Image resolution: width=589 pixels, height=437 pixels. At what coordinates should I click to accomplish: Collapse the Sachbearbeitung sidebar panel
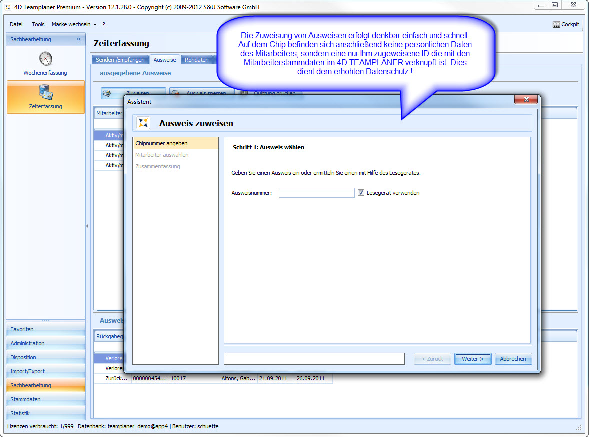point(78,39)
